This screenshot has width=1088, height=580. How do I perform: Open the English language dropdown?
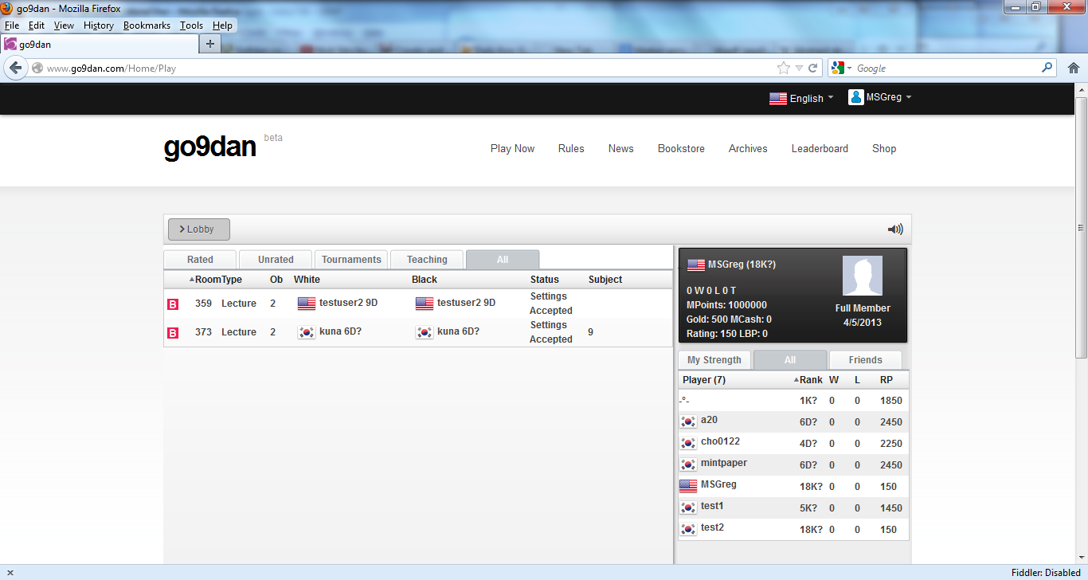pyautogui.click(x=801, y=98)
